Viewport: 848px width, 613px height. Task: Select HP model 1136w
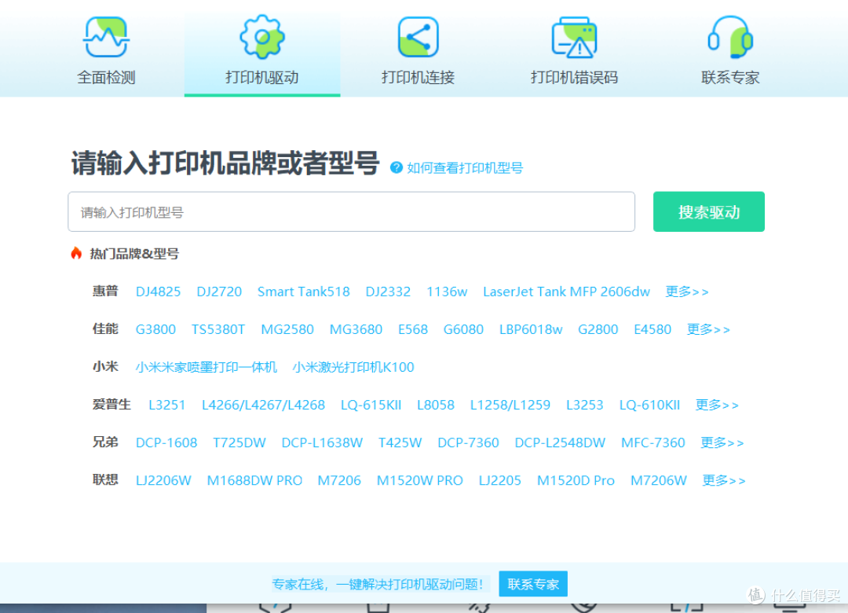tap(447, 292)
